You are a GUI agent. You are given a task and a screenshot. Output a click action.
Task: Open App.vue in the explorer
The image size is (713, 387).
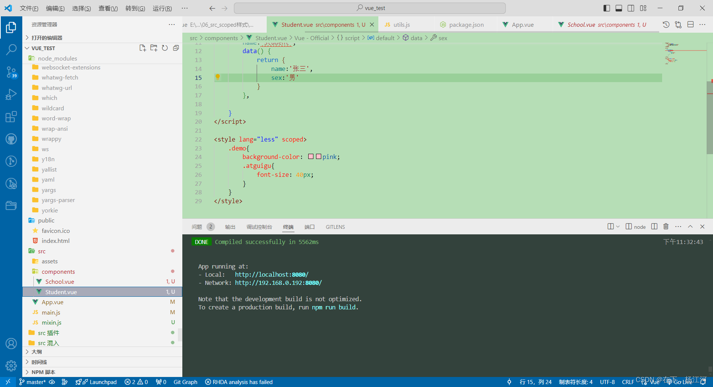pos(102,302)
